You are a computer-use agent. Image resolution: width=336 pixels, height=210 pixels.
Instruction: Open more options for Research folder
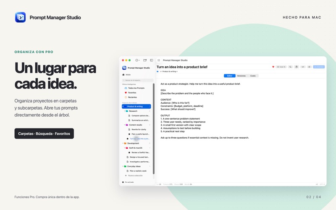(150, 111)
